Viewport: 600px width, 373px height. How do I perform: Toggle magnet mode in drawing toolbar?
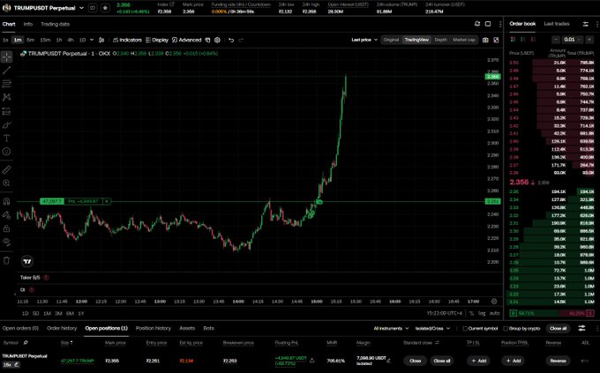tap(6, 201)
